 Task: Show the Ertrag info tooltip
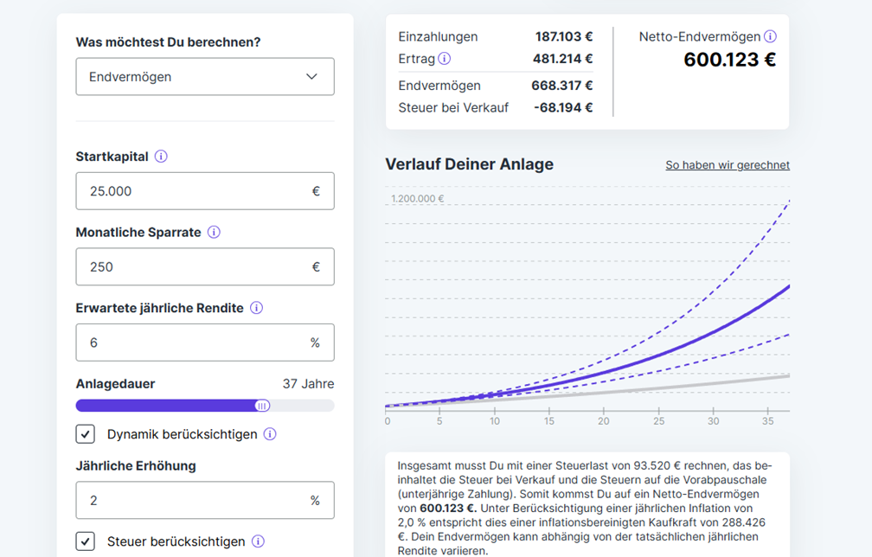pos(445,59)
